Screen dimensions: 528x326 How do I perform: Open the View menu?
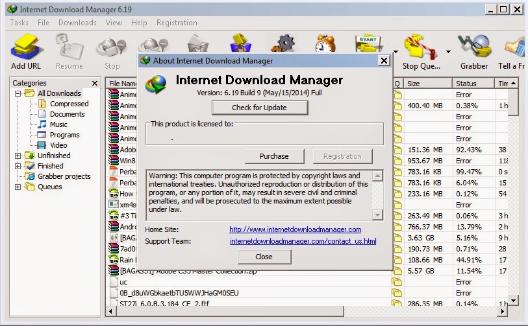click(x=114, y=23)
